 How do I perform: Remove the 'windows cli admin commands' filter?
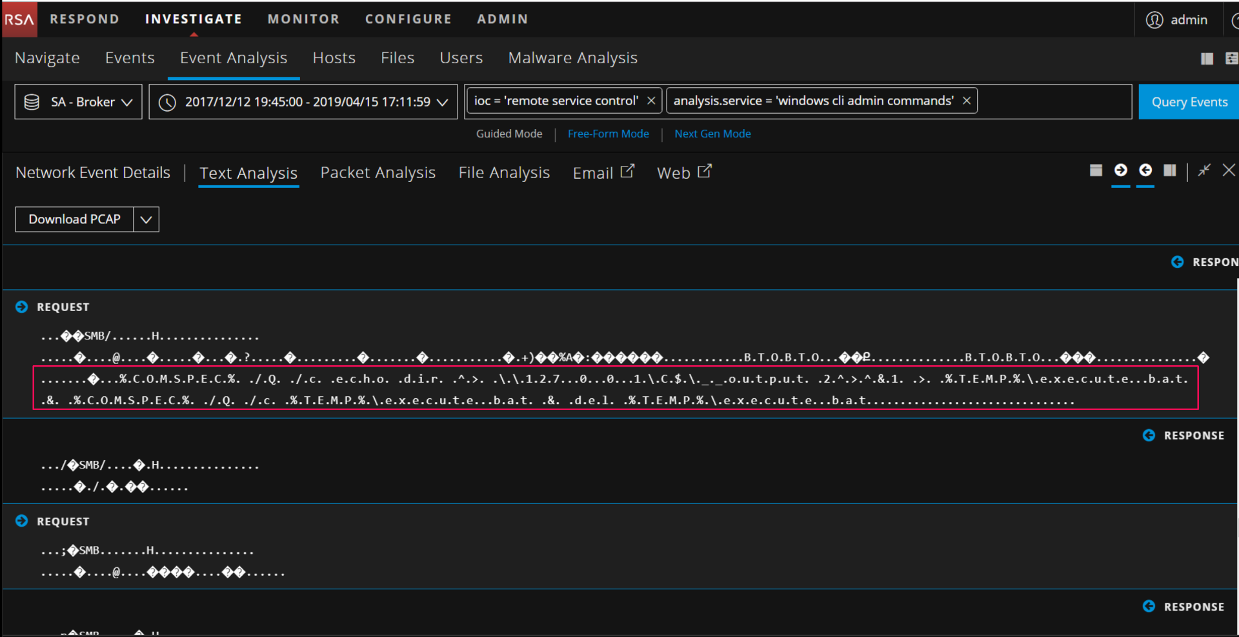(966, 101)
